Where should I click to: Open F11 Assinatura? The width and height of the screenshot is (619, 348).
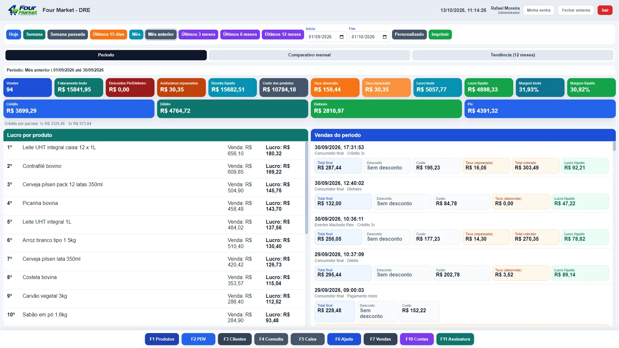tap(455, 339)
